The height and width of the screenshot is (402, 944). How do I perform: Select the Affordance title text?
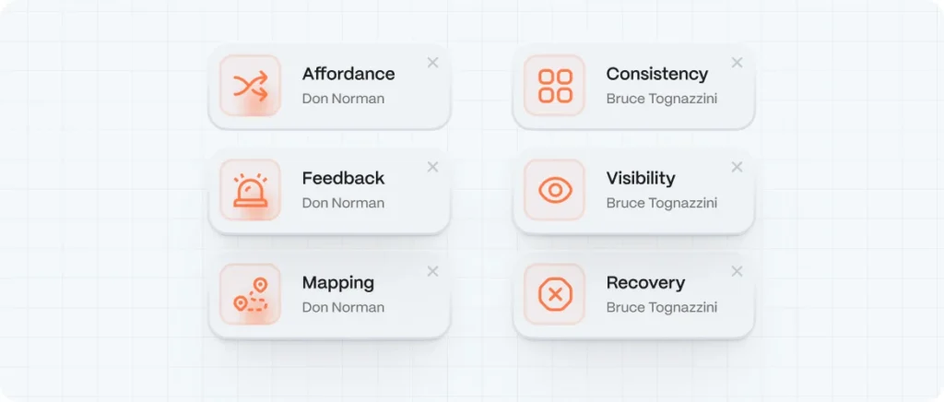coord(348,74)
